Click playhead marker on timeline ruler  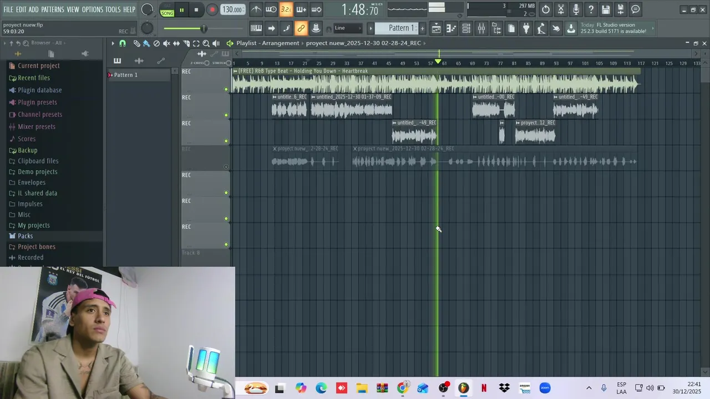pyautogui.click(x=438, y=62)
